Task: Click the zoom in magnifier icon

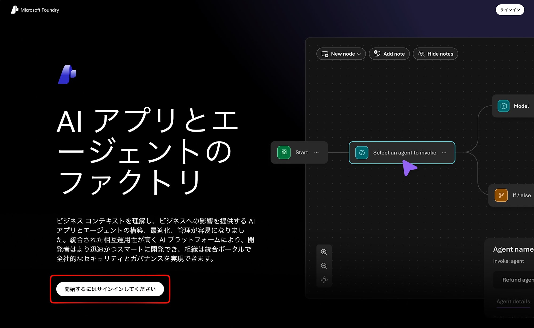Action: click(324, 252)
